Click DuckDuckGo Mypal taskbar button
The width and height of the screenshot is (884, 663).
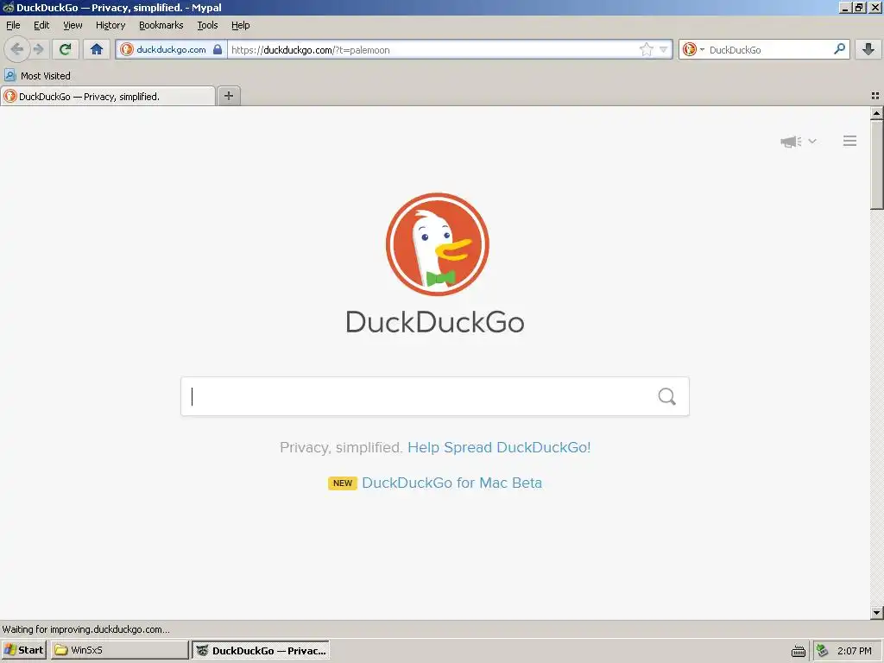tap(261, 650)
